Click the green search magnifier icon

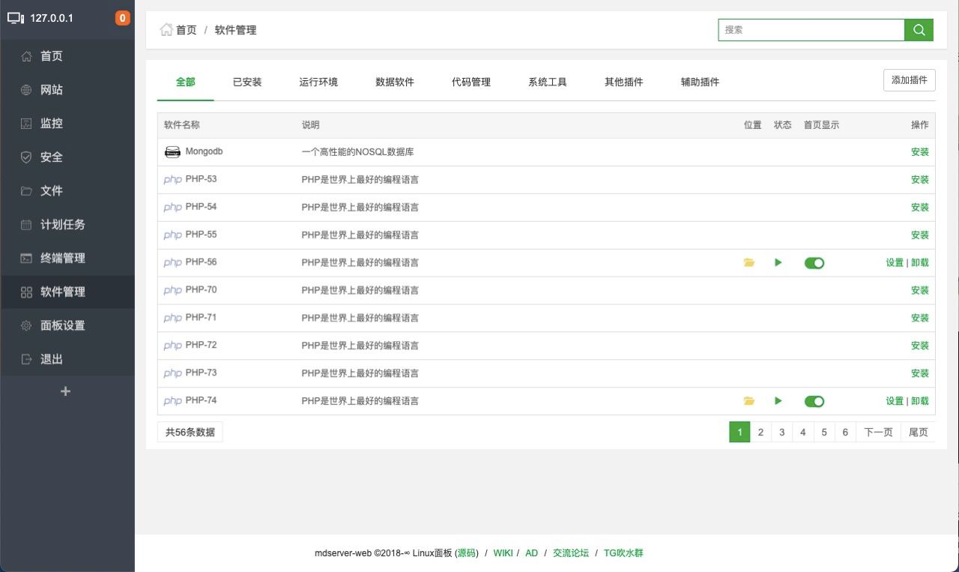tap(919, 30)
